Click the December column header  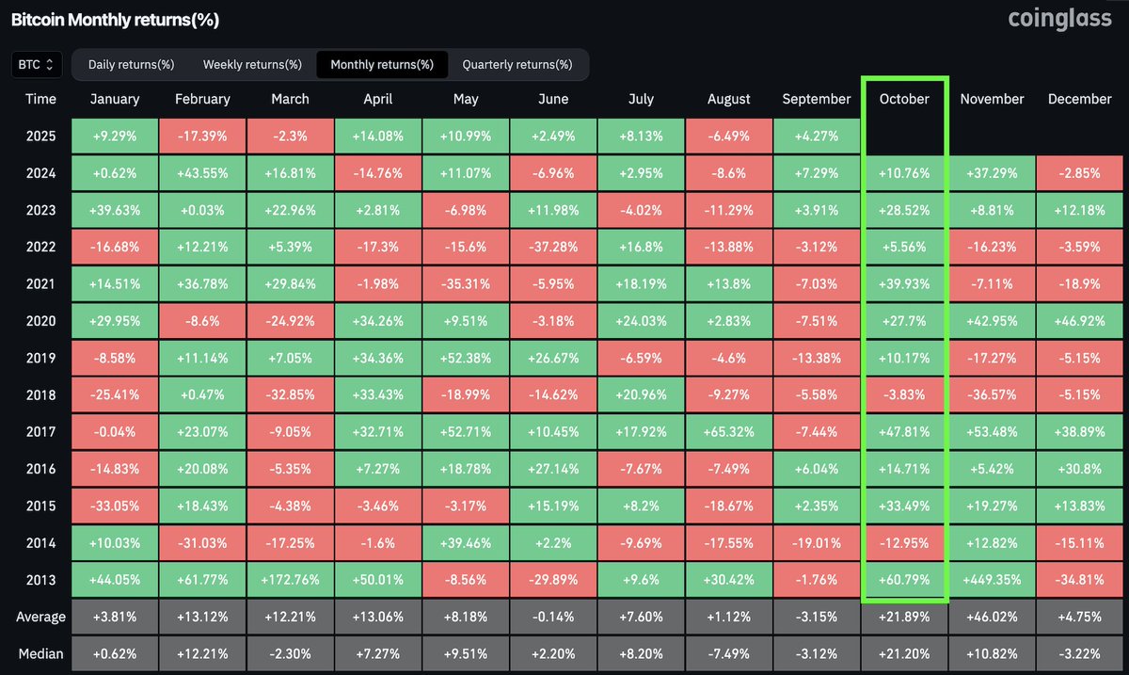point(1079,99)
